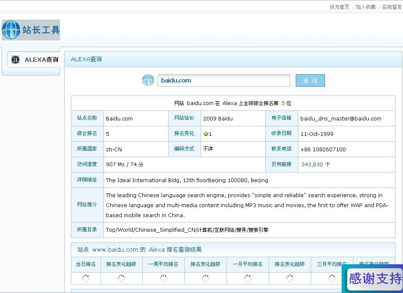Click the globe icon beside the search field
This screenshot has width=403, height=293.
pos(148,80)
